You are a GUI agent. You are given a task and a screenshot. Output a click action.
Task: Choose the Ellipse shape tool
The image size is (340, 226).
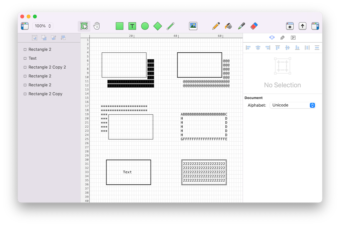(145, 26)
